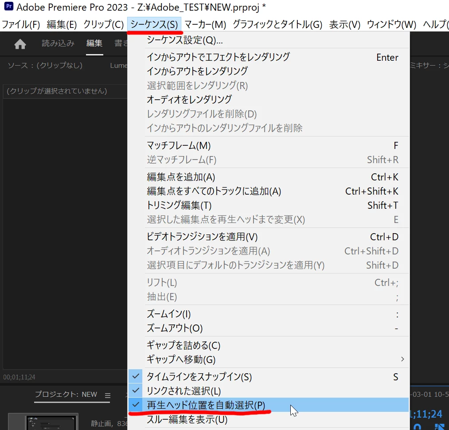Open the ファイル(F) menu

pos(21,25)
